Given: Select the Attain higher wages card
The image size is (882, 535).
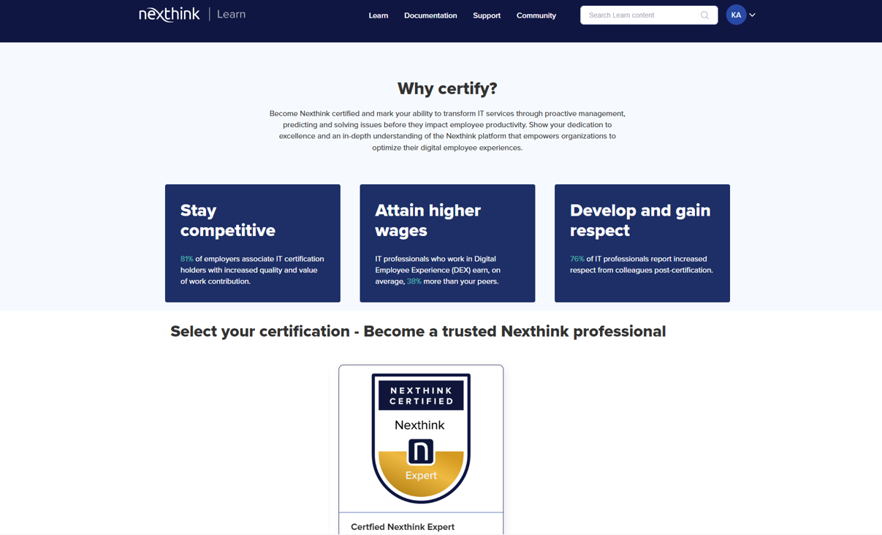Looking at the screenshot, I should click(x=447, y=243).
